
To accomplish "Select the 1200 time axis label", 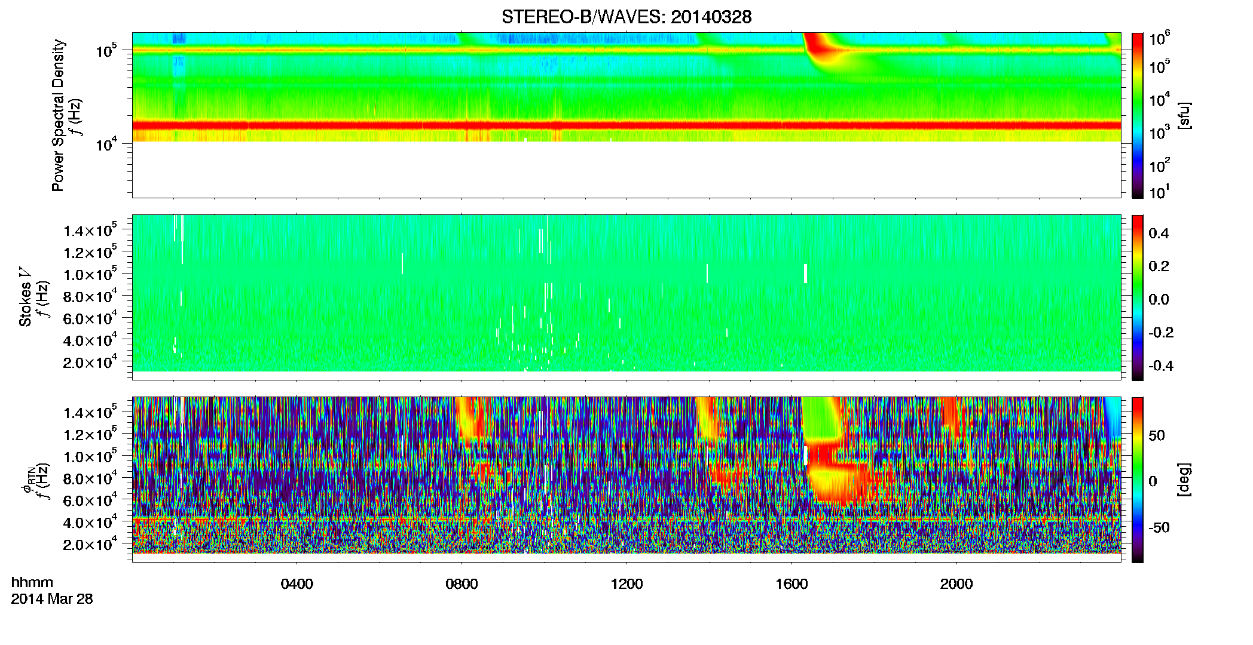I will pyautogui.click(x=626, y=584).
